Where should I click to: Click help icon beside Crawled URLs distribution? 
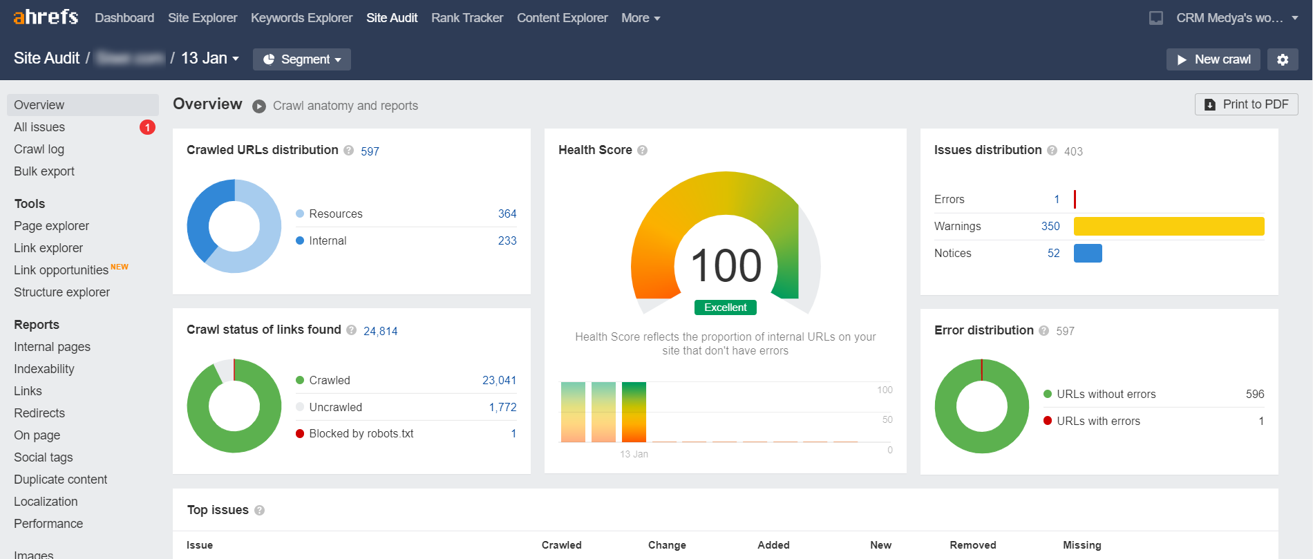point(349,151)
